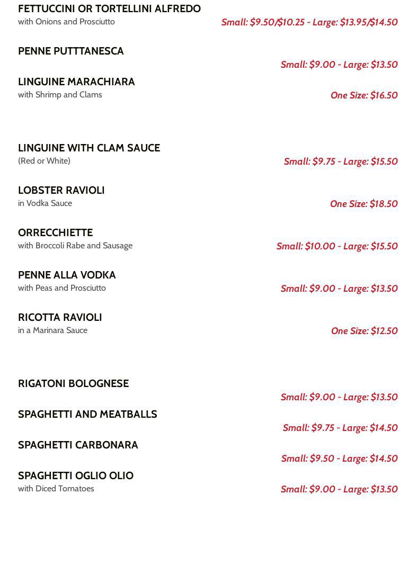This screenshot has width=416, height=575.
Task: Click the One Size $18.50 price
Action: click(364, 204)
